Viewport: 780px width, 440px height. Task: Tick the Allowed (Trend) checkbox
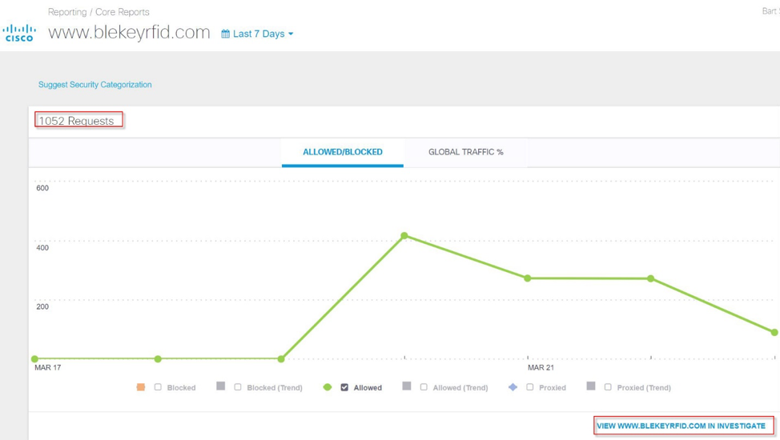click(x=424, y=387)
